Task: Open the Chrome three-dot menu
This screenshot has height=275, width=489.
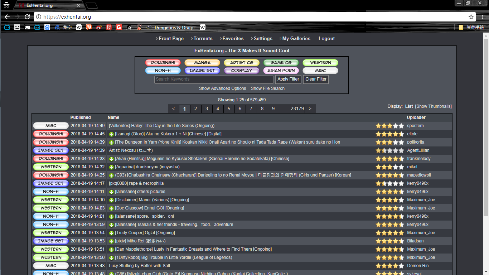Action: 483,17
